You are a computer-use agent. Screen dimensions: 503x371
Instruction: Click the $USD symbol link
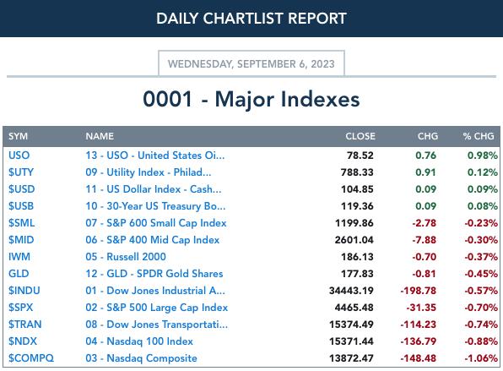tap(21, 189)
